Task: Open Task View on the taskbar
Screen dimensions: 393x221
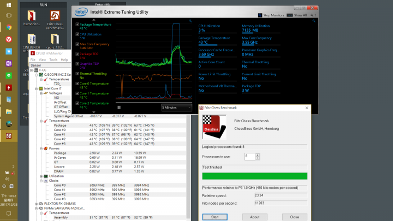Action: [x=9, y=15]
